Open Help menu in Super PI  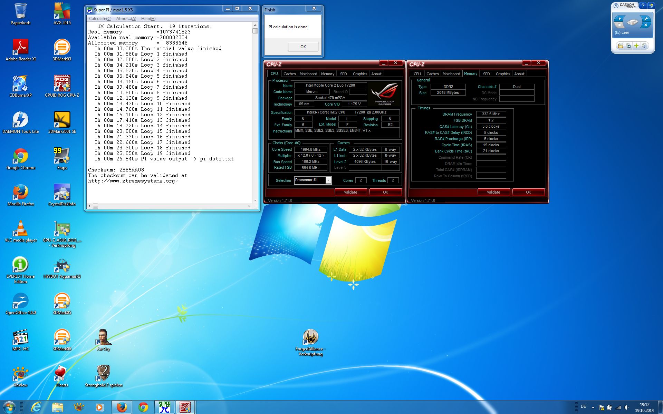pyautogui.click(x=148, y=19)
